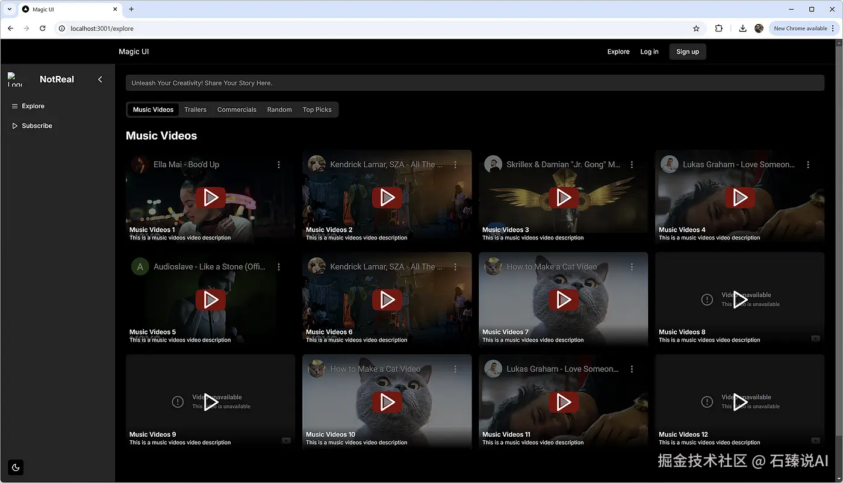
Task: Switch to the Random tab
Action: tap(279, 109)
